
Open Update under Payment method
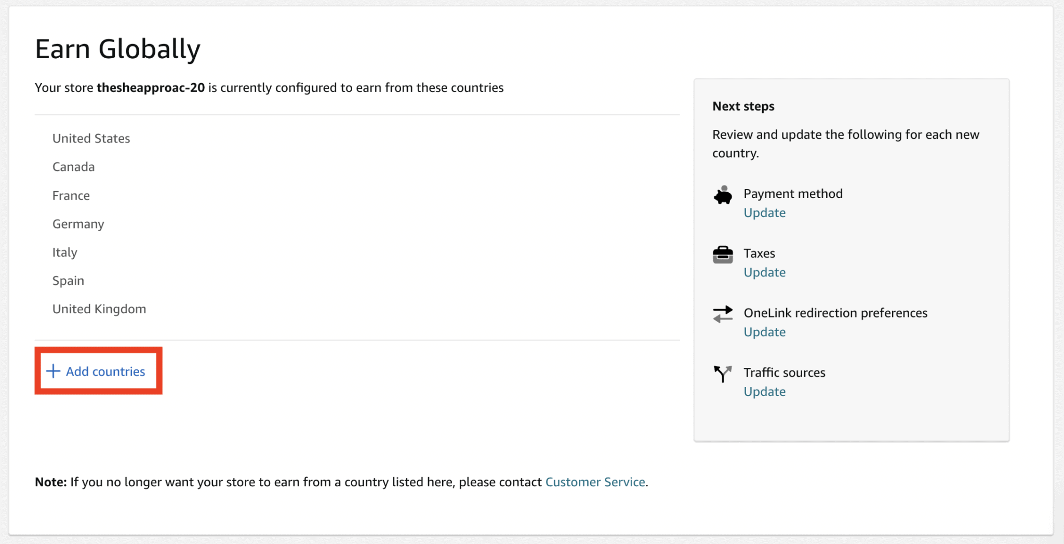[x=764, y=213]
